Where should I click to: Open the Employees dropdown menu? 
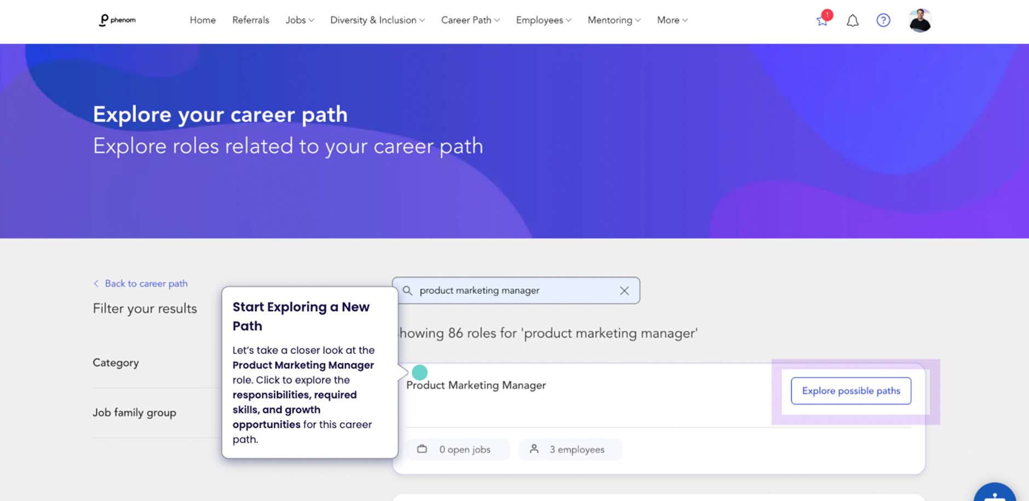(543, 20)
